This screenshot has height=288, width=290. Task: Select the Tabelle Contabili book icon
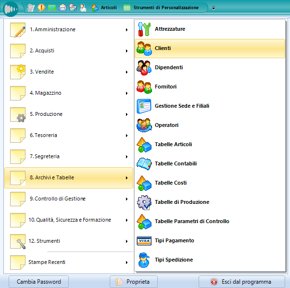point(144,164)
